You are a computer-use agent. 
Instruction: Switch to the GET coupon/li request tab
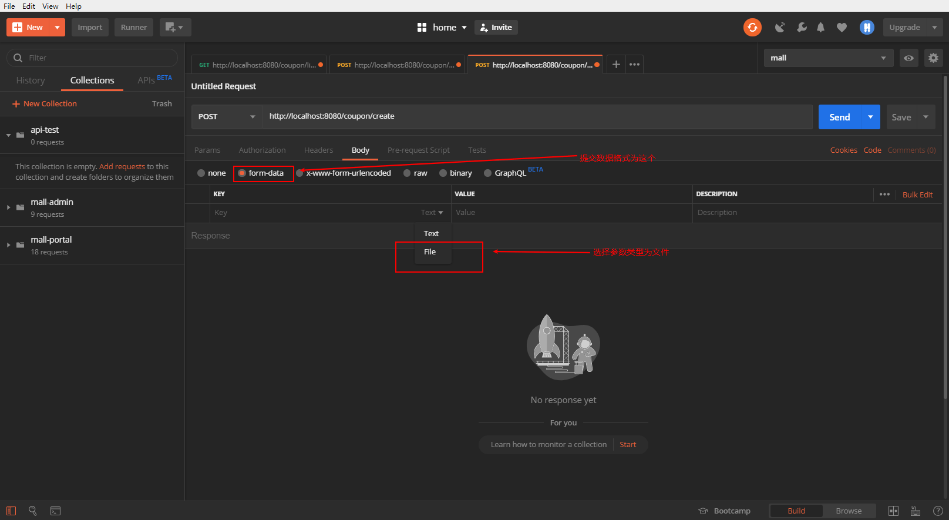point(260,65)
